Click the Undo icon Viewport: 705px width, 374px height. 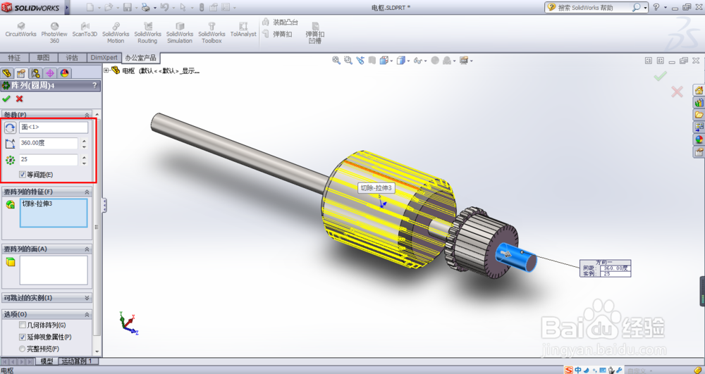164,7
